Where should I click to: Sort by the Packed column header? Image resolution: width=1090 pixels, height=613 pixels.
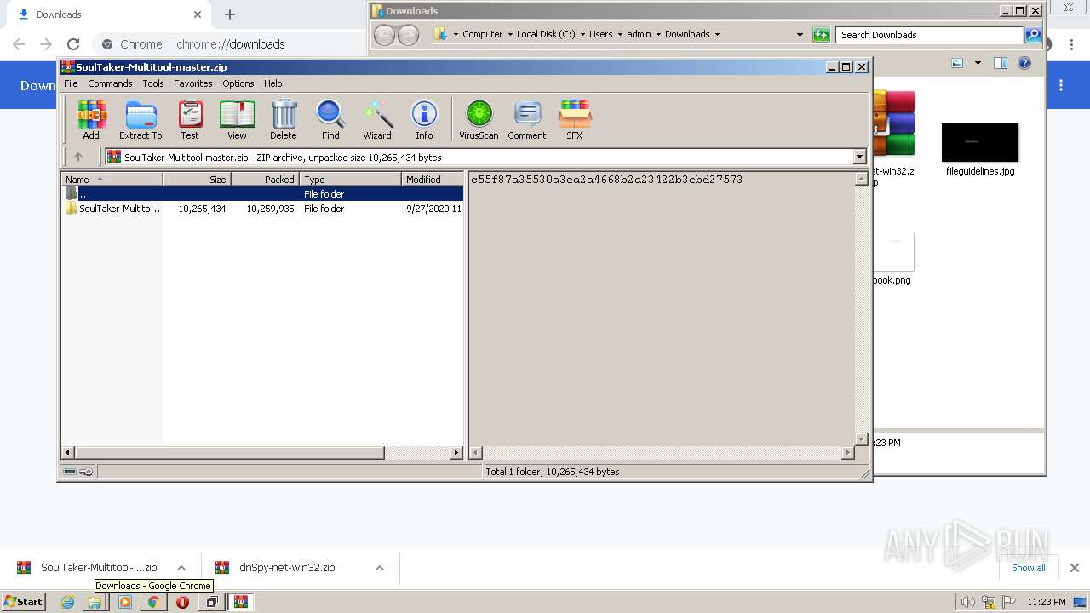(x=265, y=179)
